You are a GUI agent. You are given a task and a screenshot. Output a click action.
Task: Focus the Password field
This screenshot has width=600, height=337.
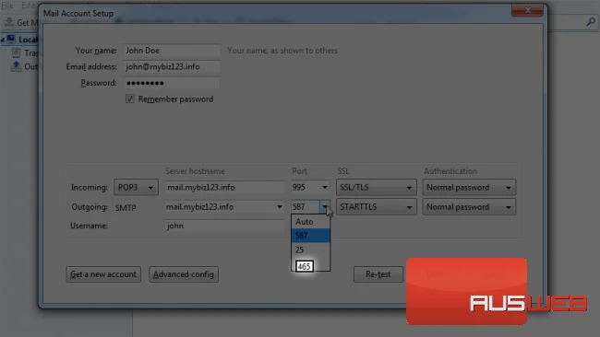(x=172, y=83)
